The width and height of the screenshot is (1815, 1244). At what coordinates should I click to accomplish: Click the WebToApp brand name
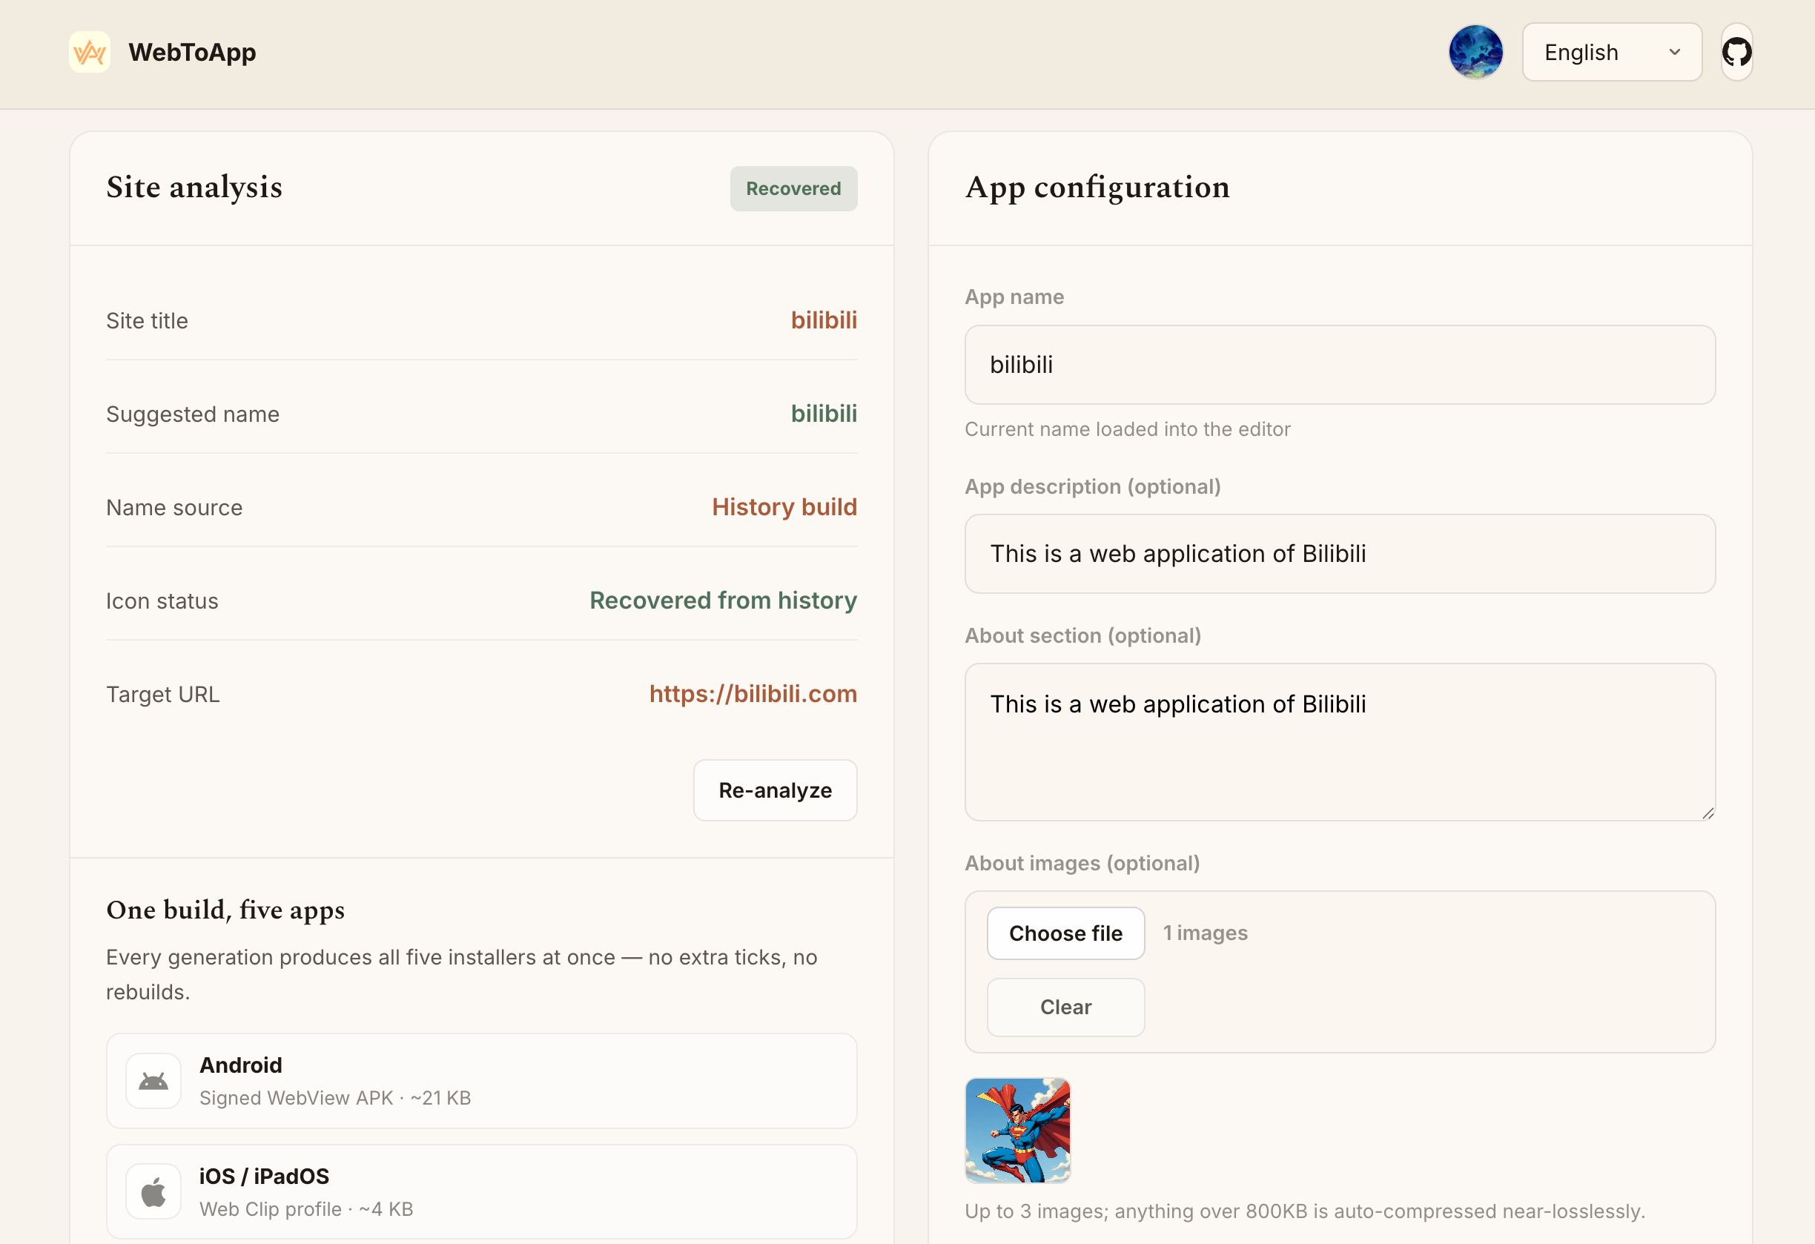pyautogui.click(x=192, y=53)
